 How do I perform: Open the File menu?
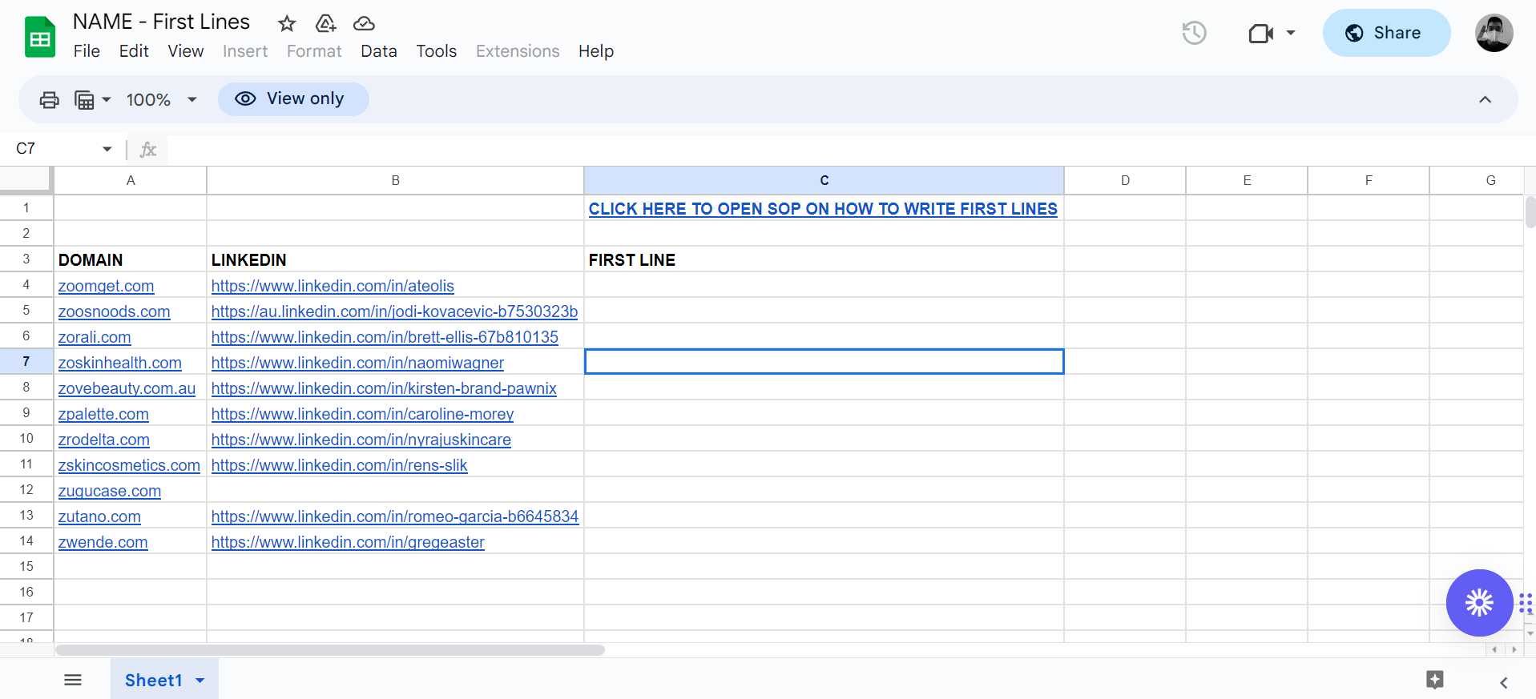pos(87,51)
